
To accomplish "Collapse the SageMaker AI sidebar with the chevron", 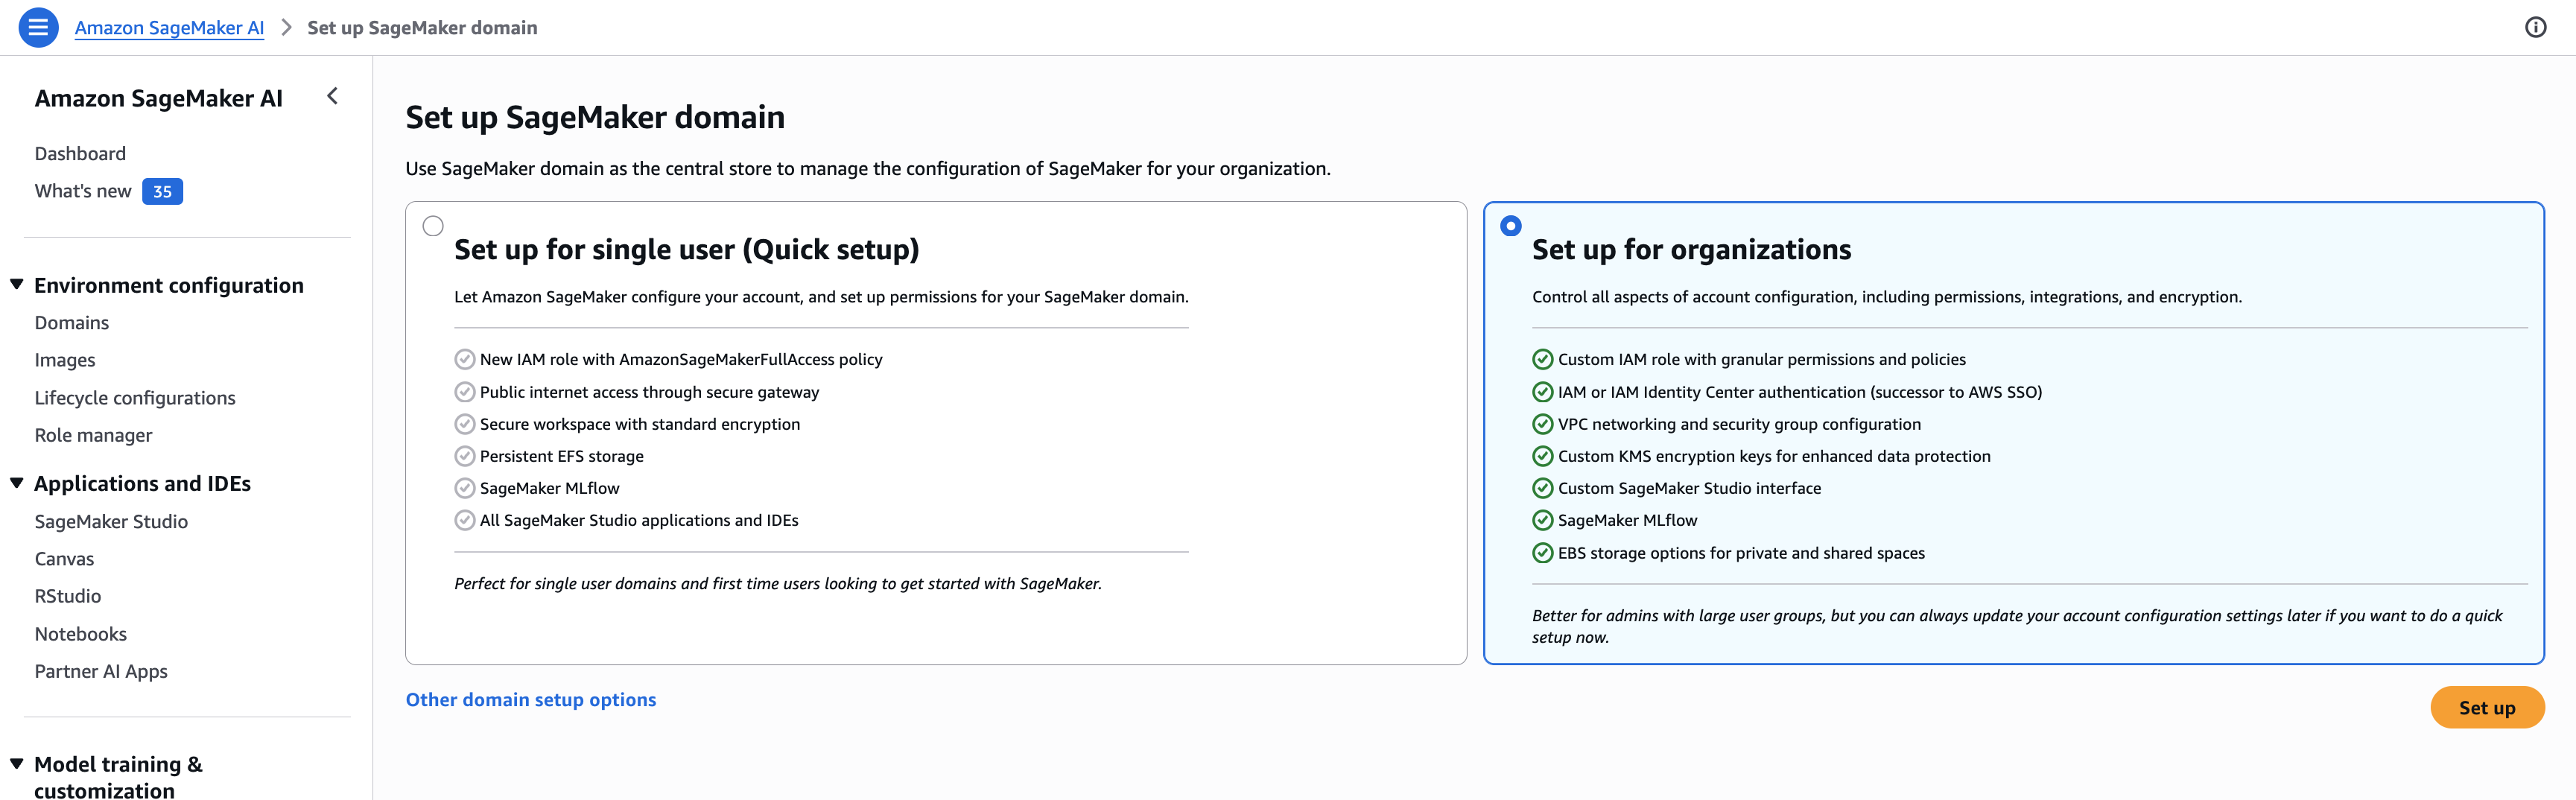I will pyautogui.click(x=333, y=96).
